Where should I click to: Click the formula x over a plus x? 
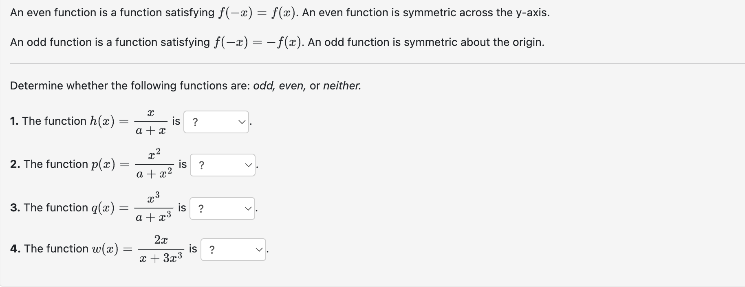150,122
